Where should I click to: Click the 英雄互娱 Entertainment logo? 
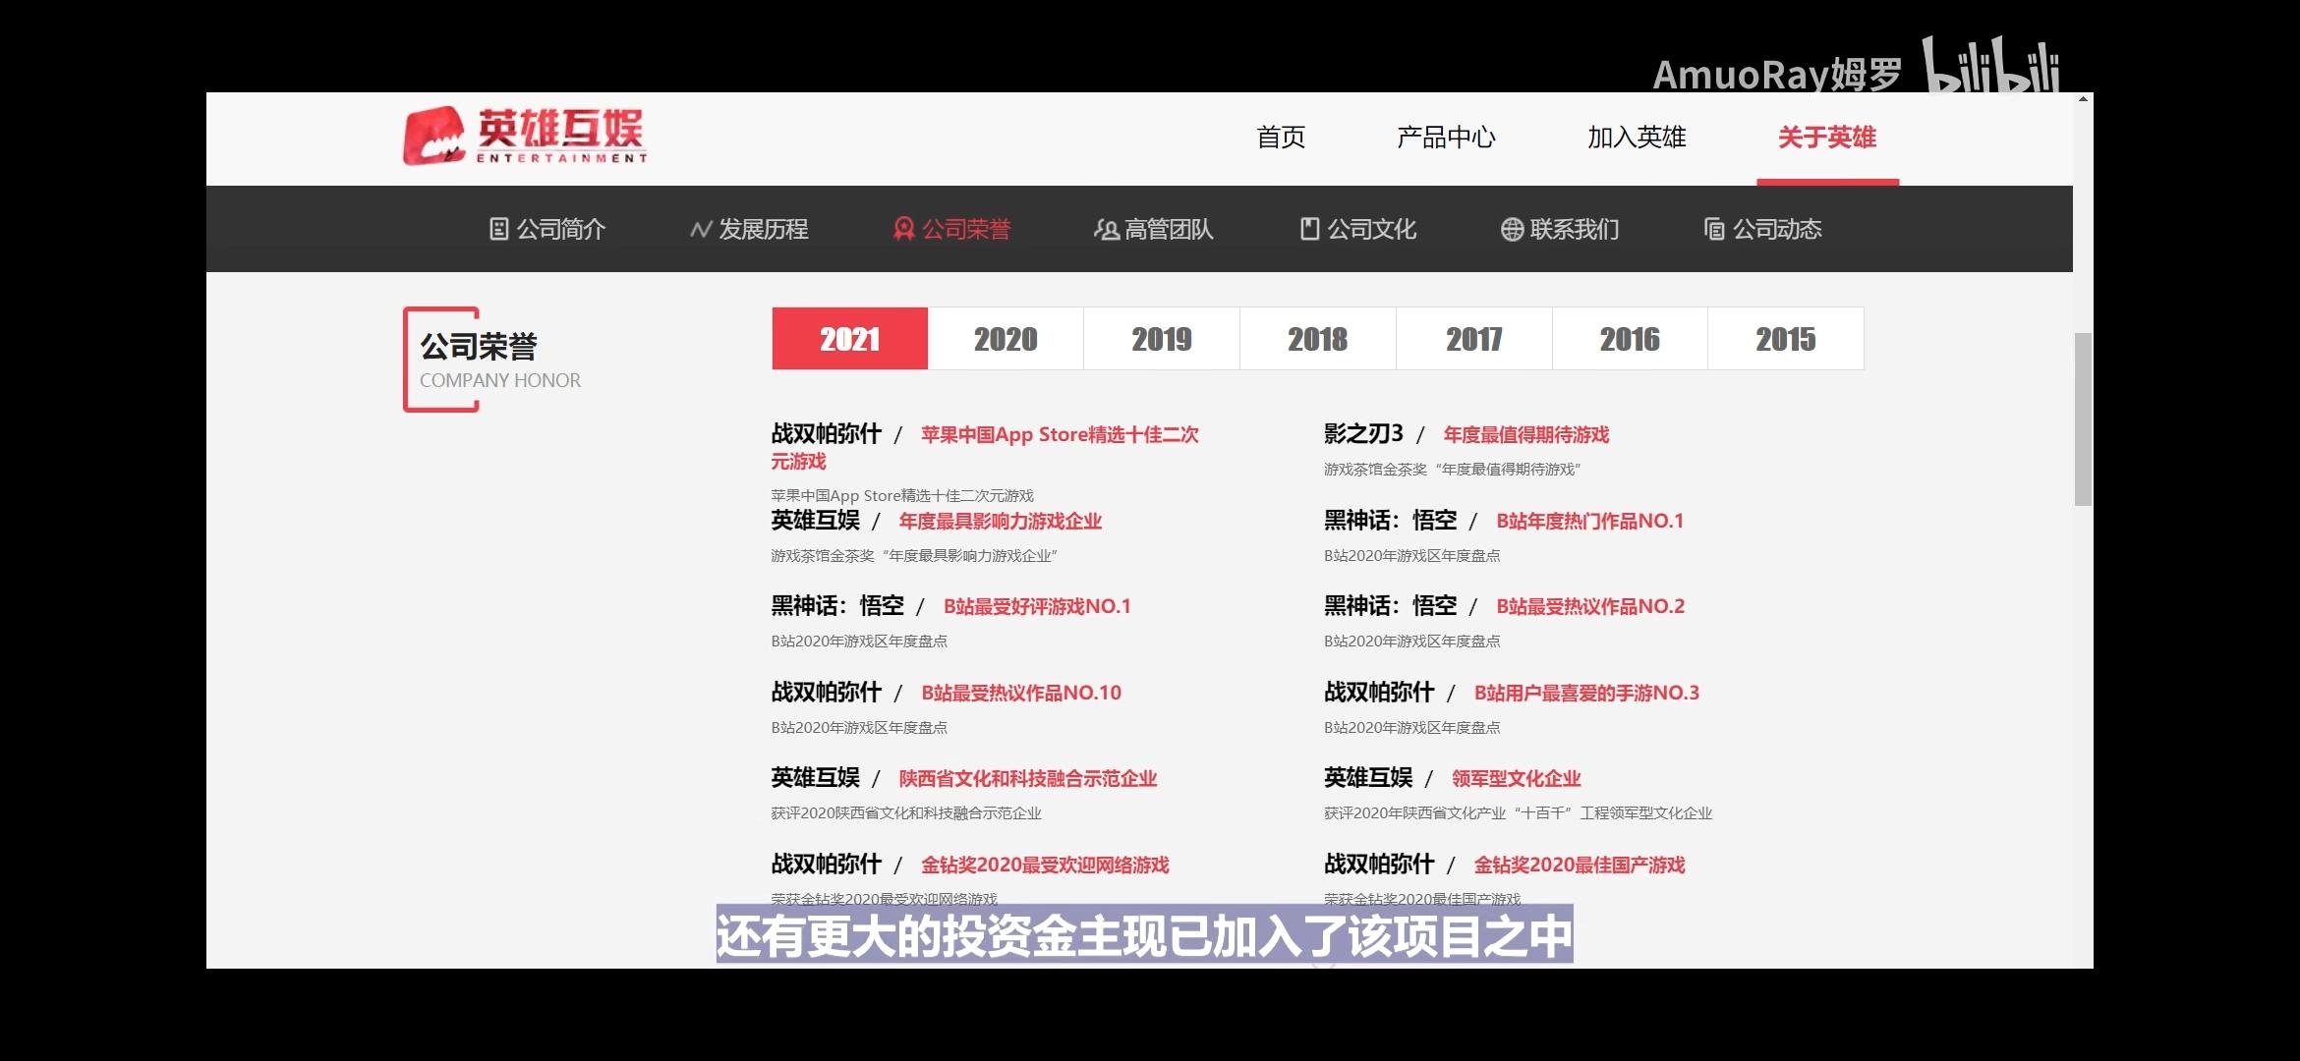tap(525, 136)
